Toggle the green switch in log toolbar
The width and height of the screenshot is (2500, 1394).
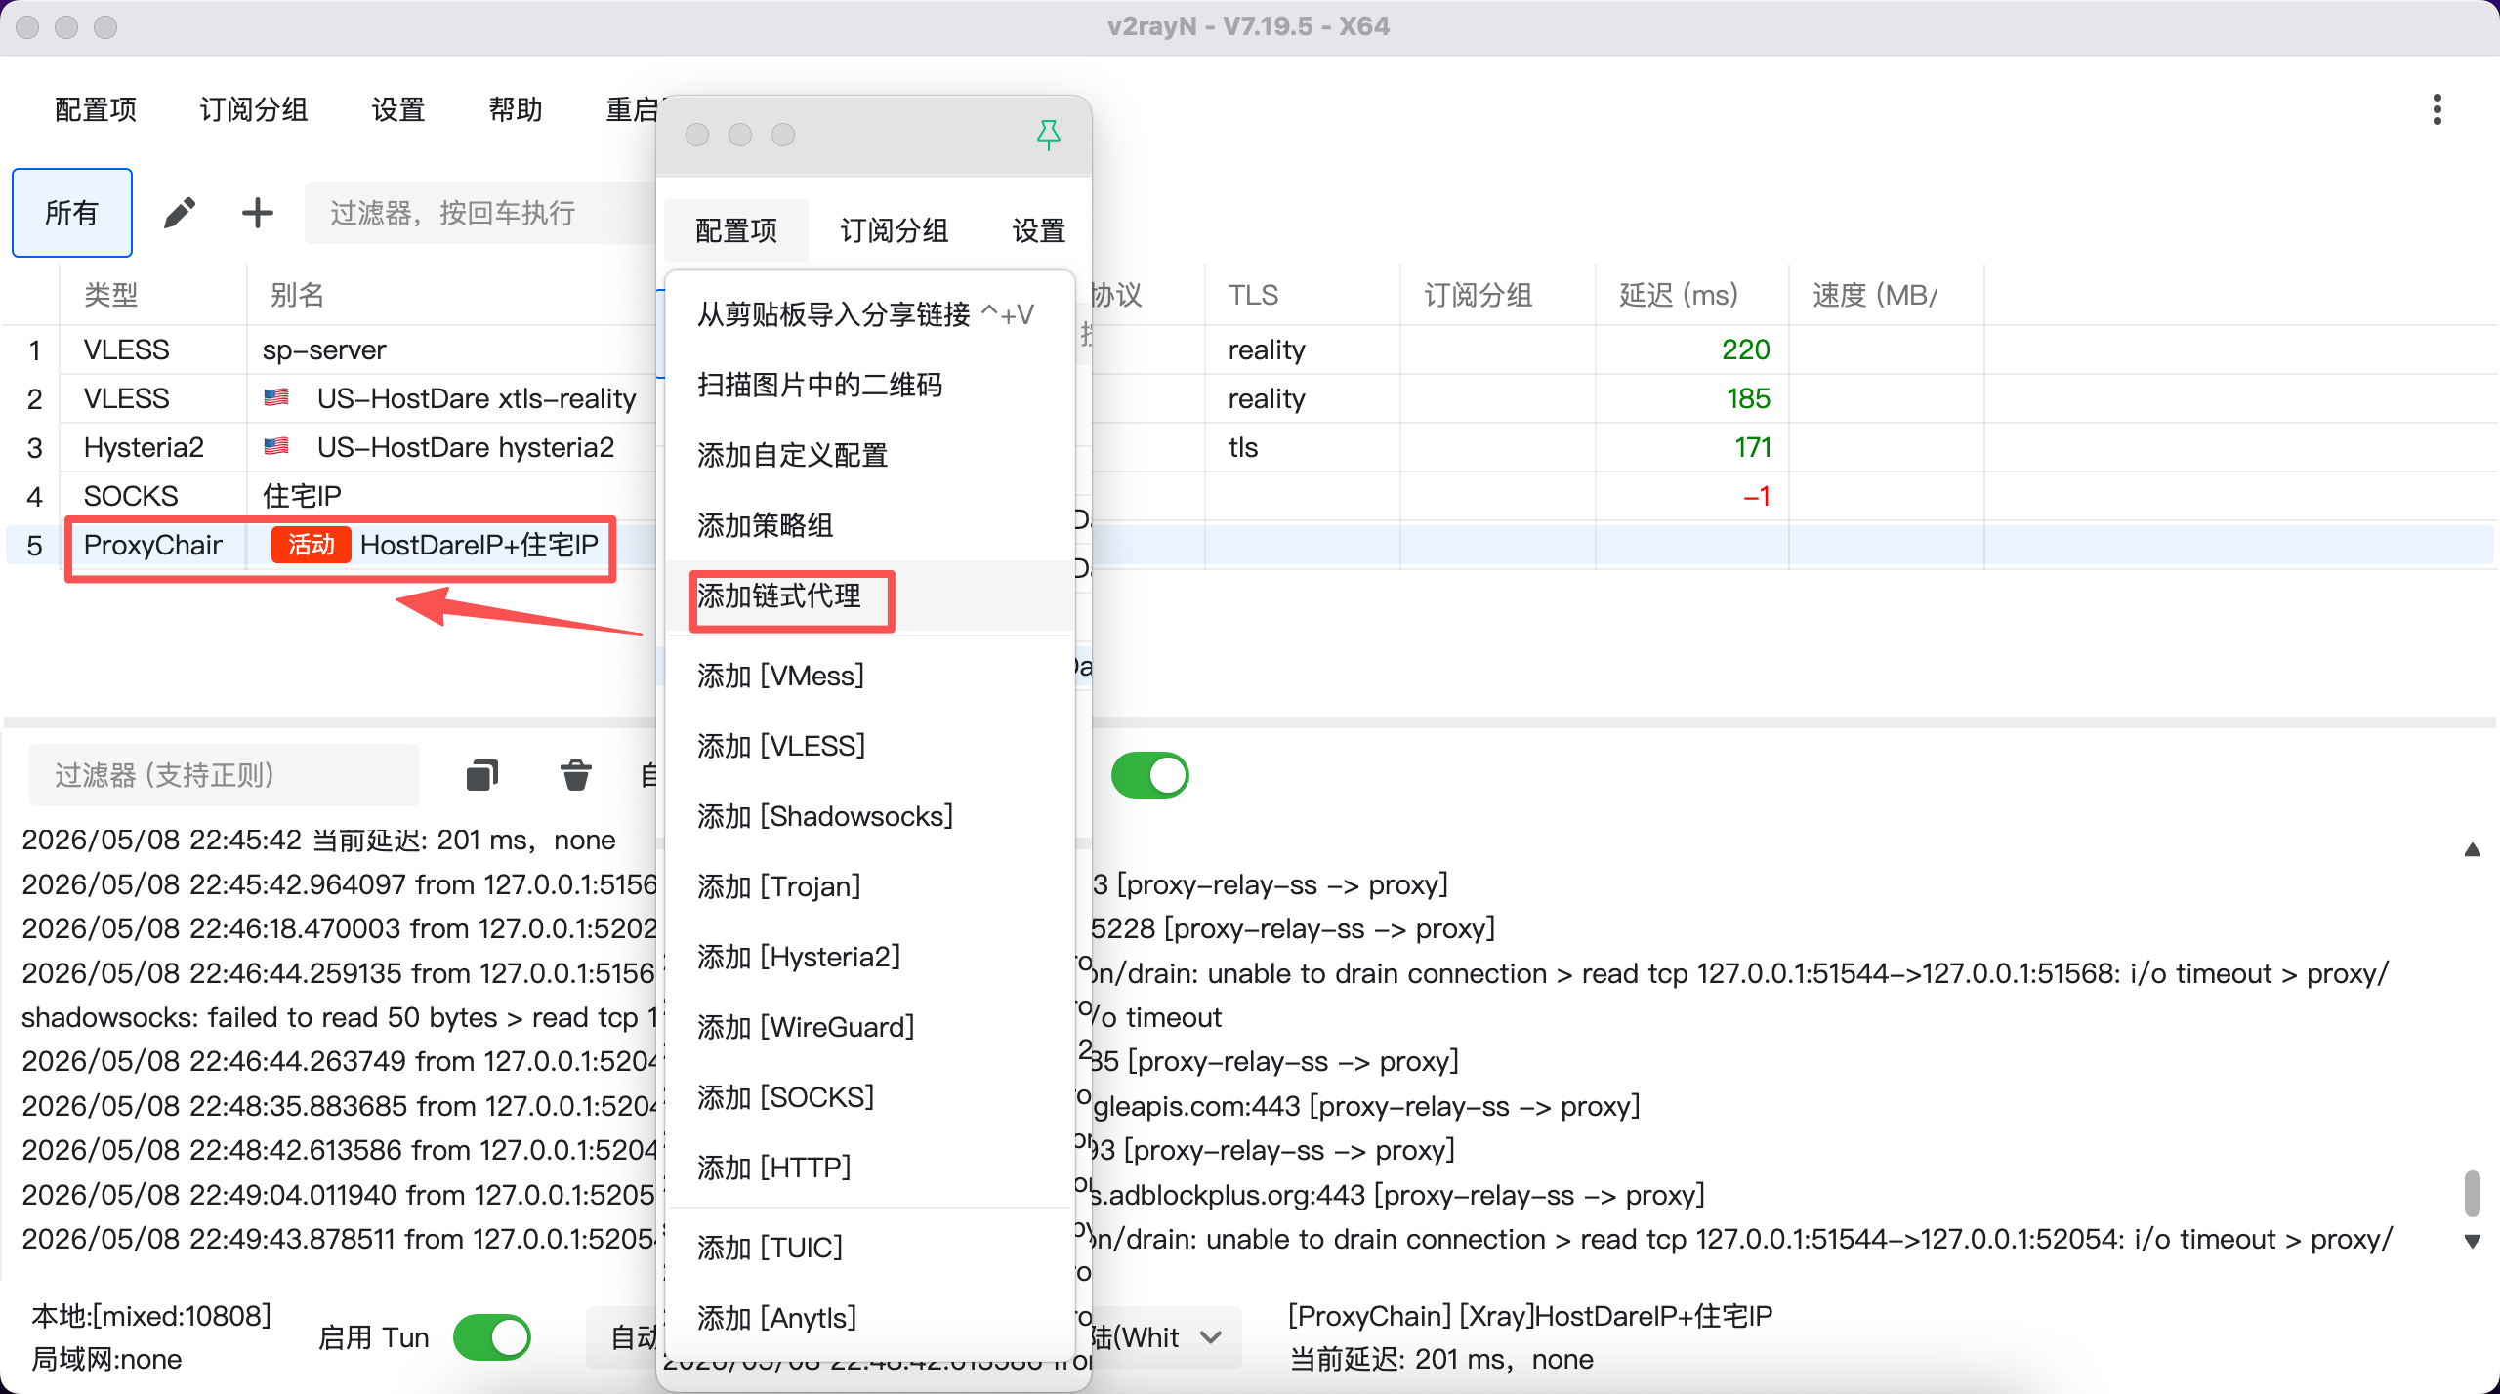[x=1150, y=775]
